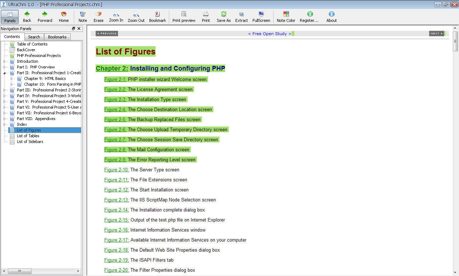The image size is (459, 276).
Task: Select List of Sidebars in tree
Action: 30,142
